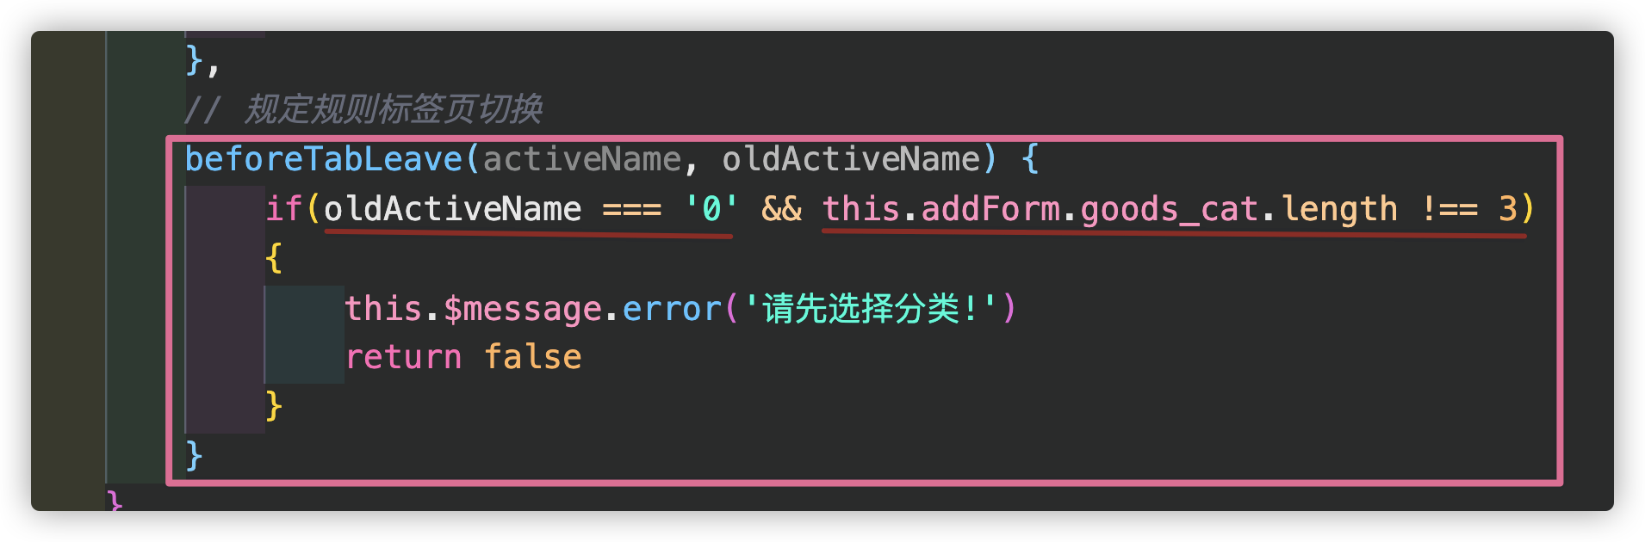
Task: Click the return keyword
Action: [403, 357]
